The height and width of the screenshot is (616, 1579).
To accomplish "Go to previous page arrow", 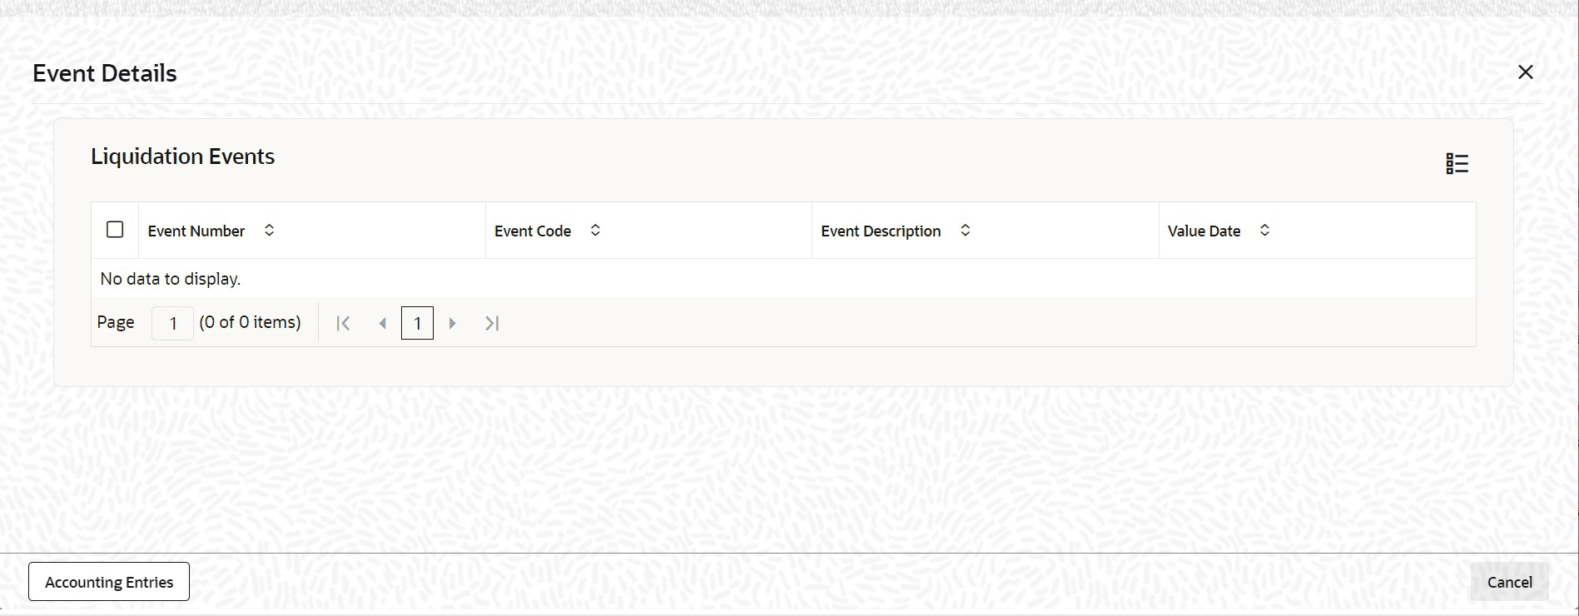I will click(382, 323).
